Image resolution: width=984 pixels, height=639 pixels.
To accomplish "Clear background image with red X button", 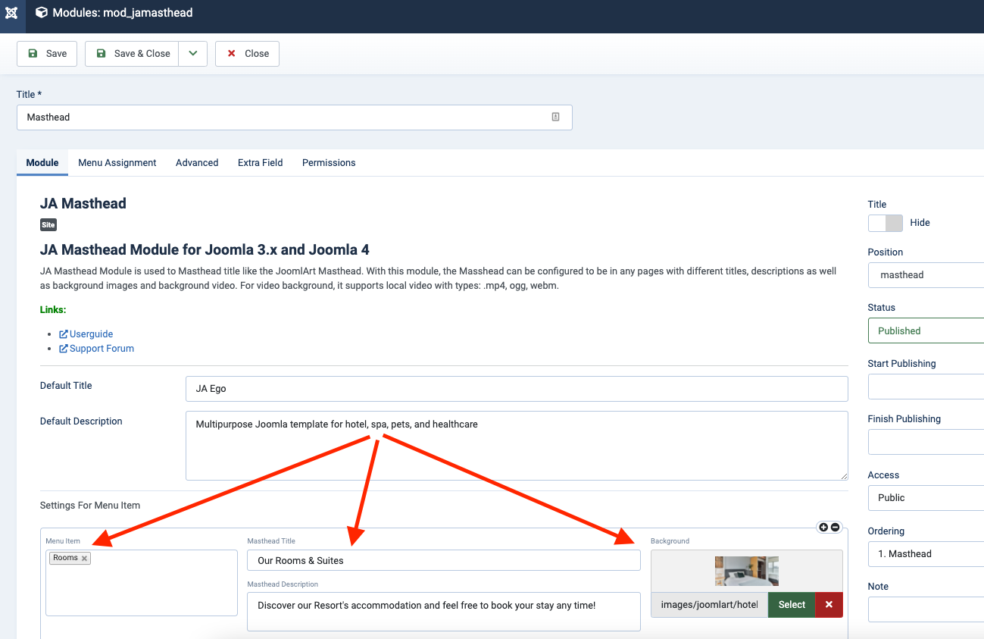I will coord(829,605).
